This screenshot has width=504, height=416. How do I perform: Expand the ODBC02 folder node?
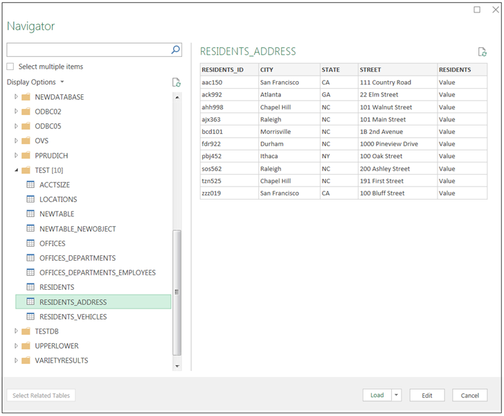17,112
